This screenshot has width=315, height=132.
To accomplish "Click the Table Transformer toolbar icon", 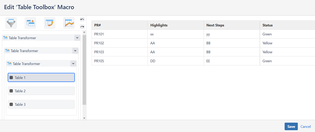I will tap(31, 23).
